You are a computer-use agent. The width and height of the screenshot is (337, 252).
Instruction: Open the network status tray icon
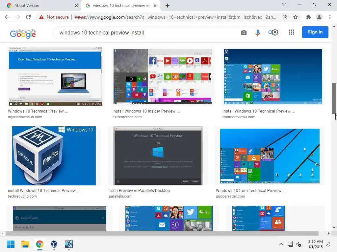tap(291, 244)
